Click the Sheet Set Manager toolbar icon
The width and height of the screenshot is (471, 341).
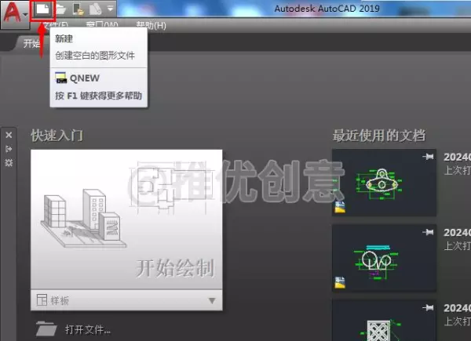pyautogui.click(x=95, y=9)
